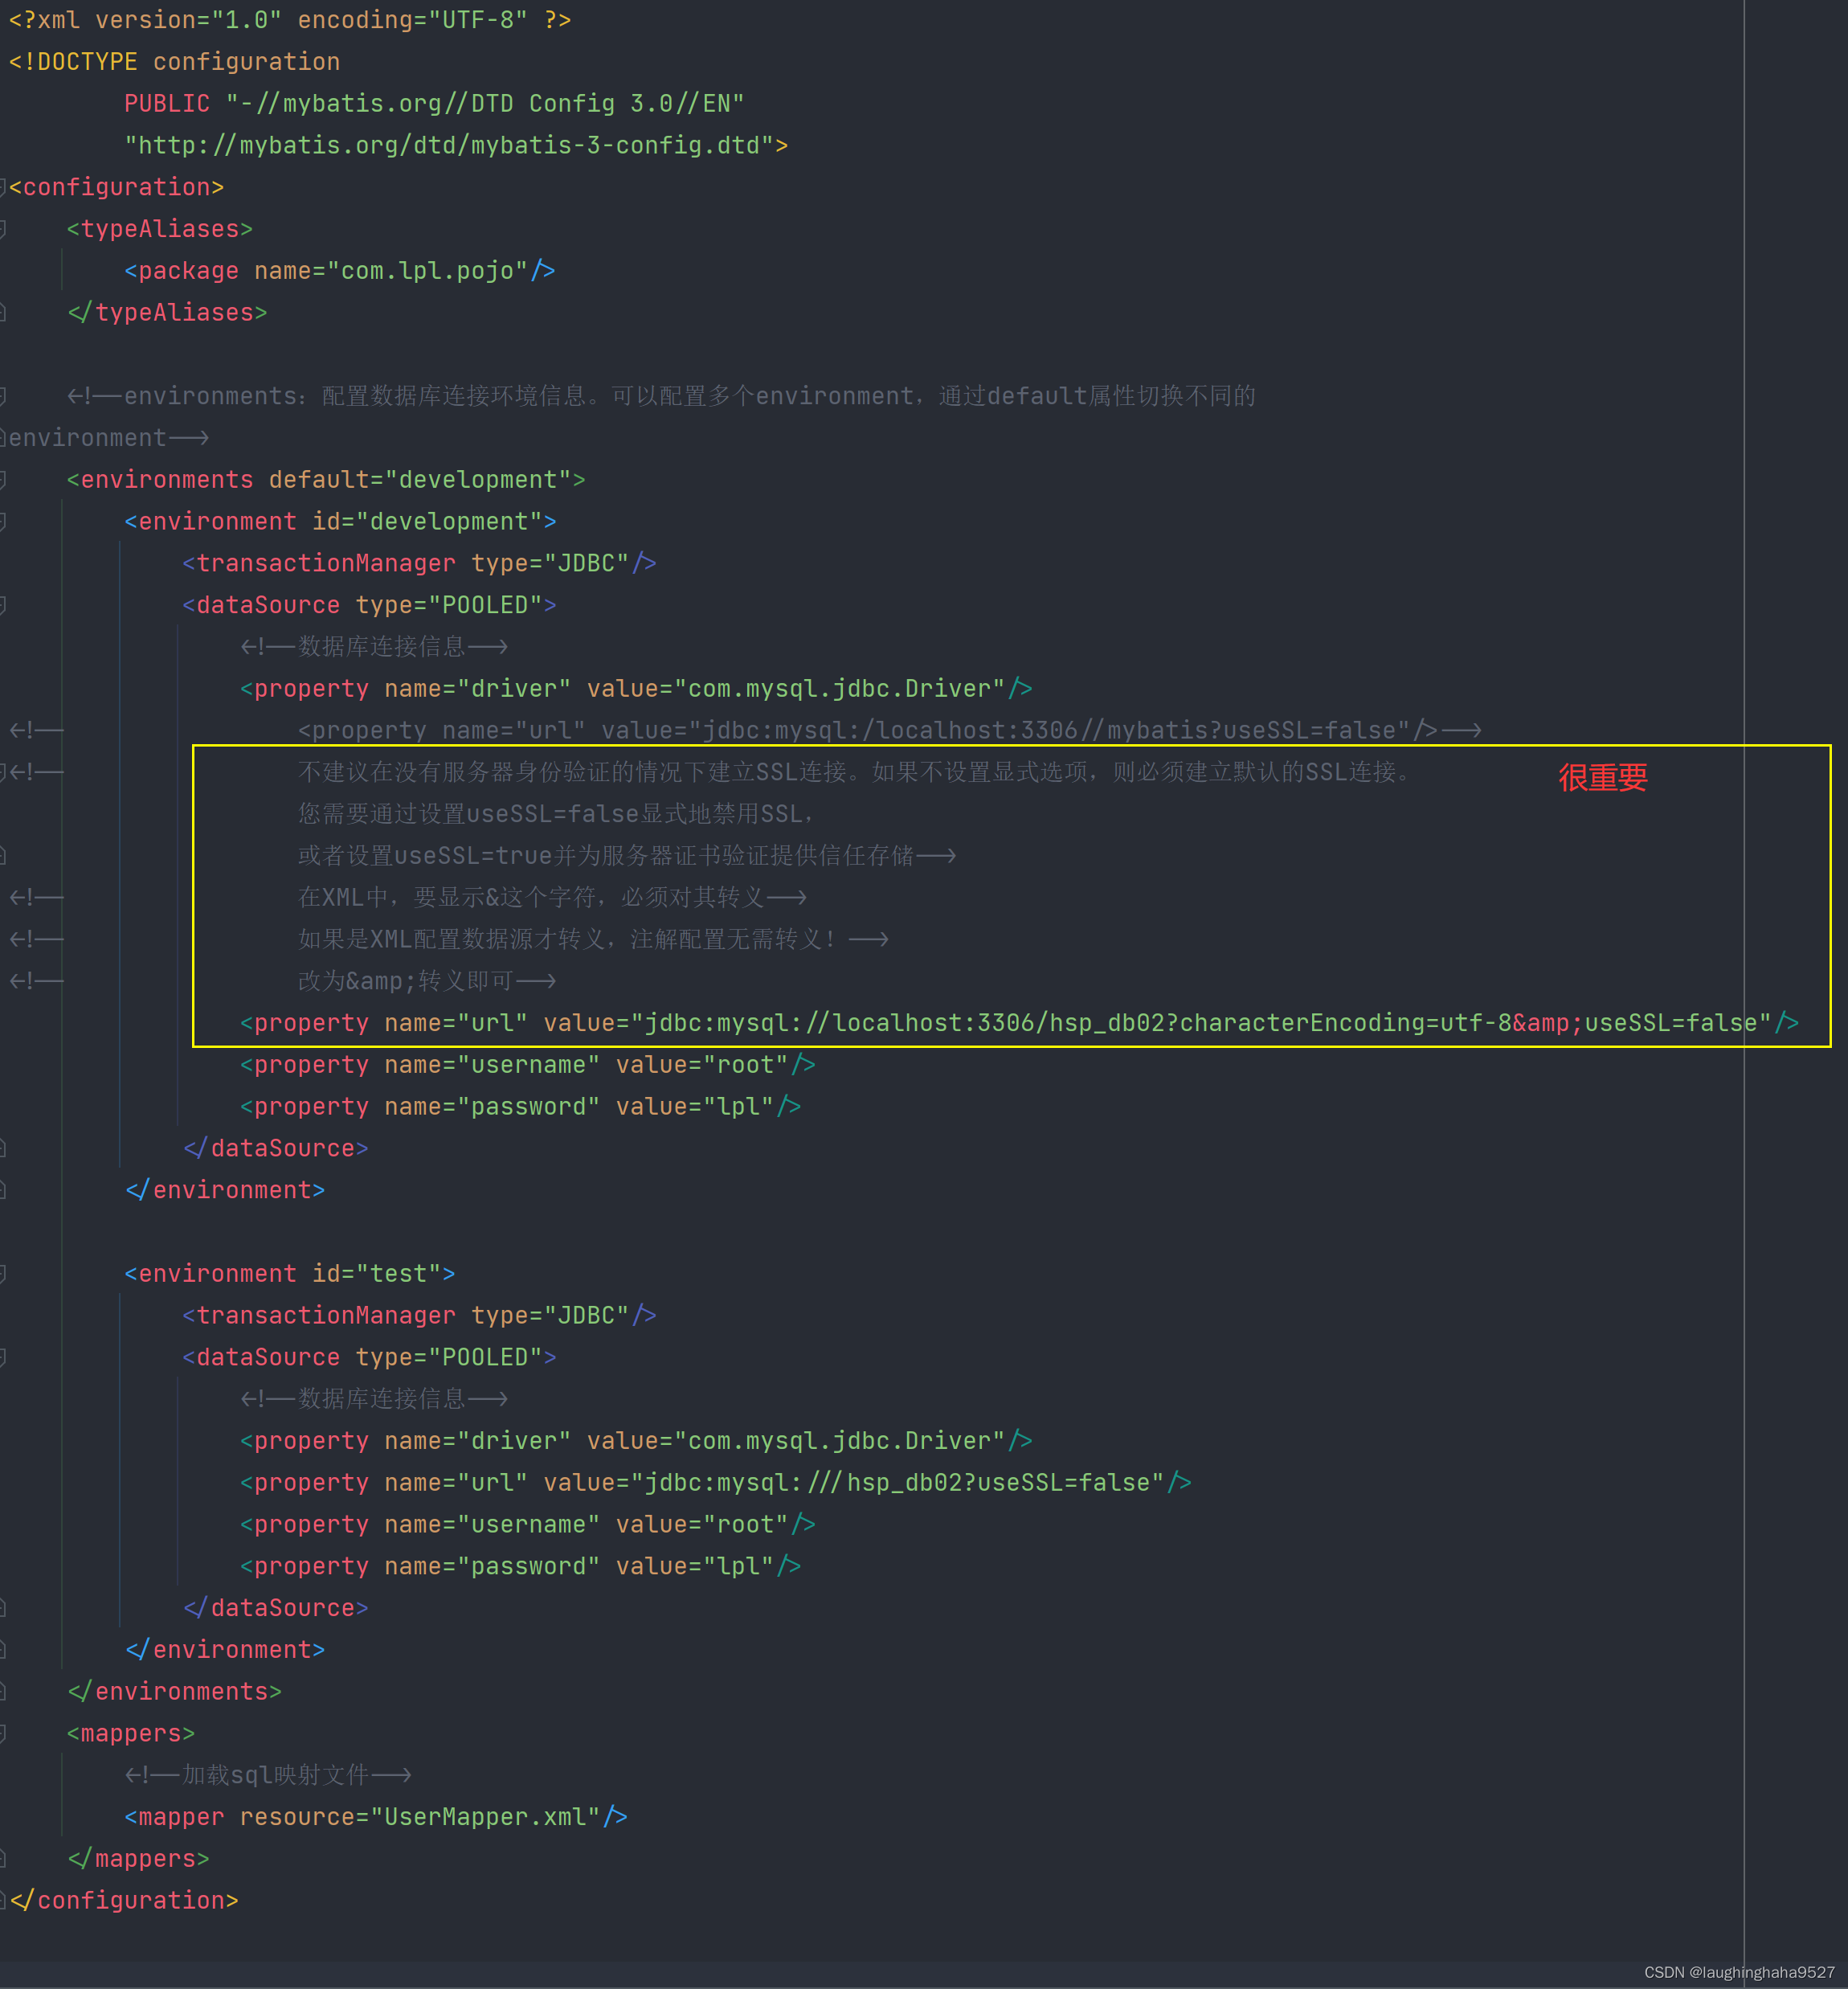
Task: Fold the environment id="test" block
Action: (x=3, y=1274)
